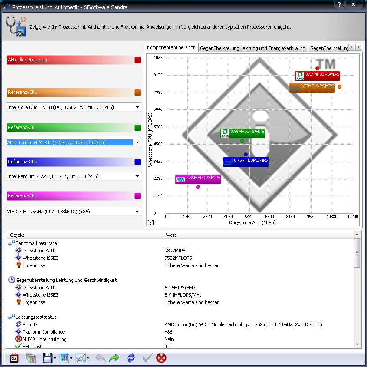
Task: Click the blue data point on chart
Action: tap(246, 154)
